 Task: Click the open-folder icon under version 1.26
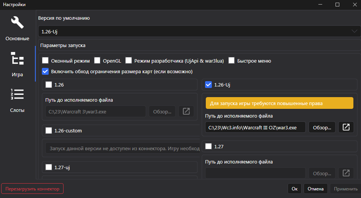point(186,112)
